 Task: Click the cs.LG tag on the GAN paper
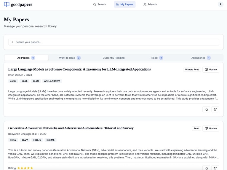coord(13,140)
